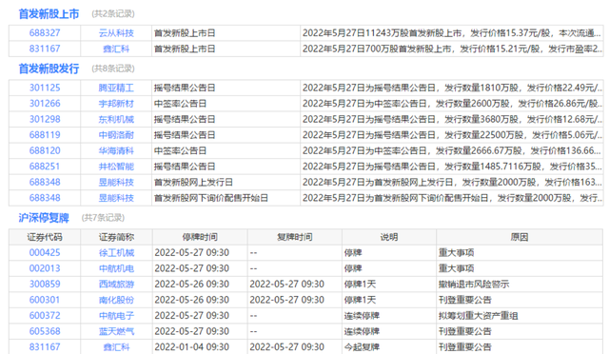Open stock code 300859
609x354 pixels.
coord(45,285)
